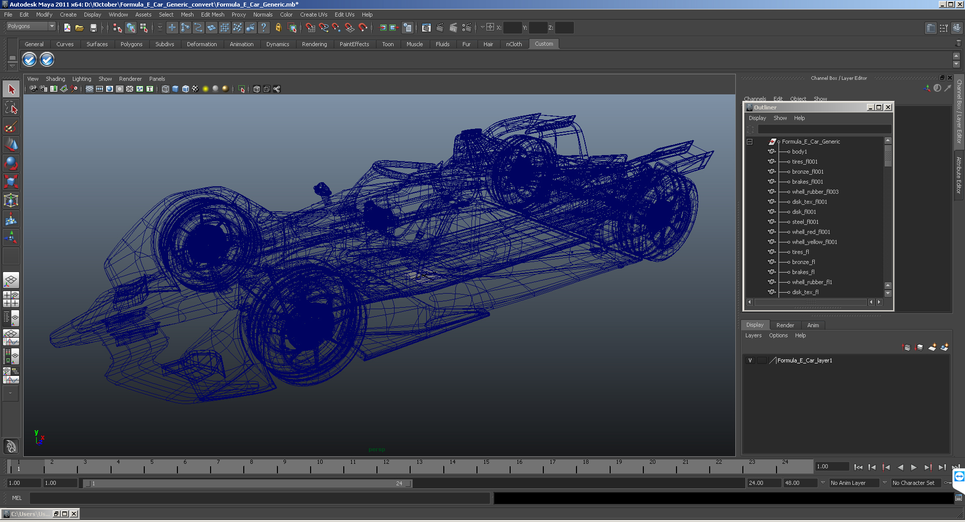Collapse selection mask section of status line
Viewport: 965px width, 522px height.
tap(160, 28)
